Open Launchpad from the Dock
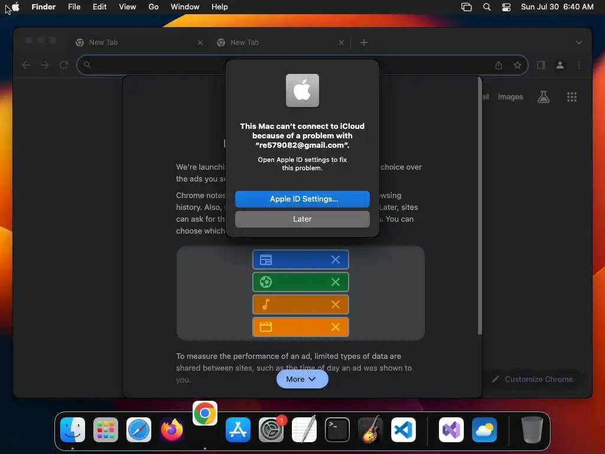 point(106,430)
